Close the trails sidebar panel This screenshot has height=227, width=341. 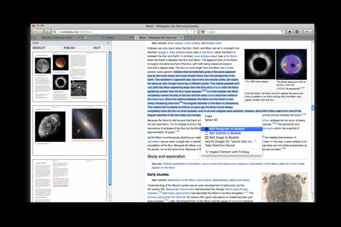[108, 43]
